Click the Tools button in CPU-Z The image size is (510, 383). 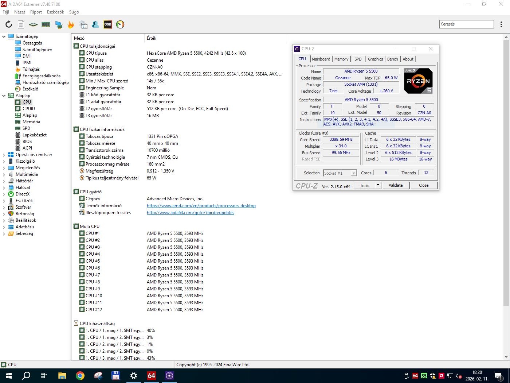coord(365,185)
